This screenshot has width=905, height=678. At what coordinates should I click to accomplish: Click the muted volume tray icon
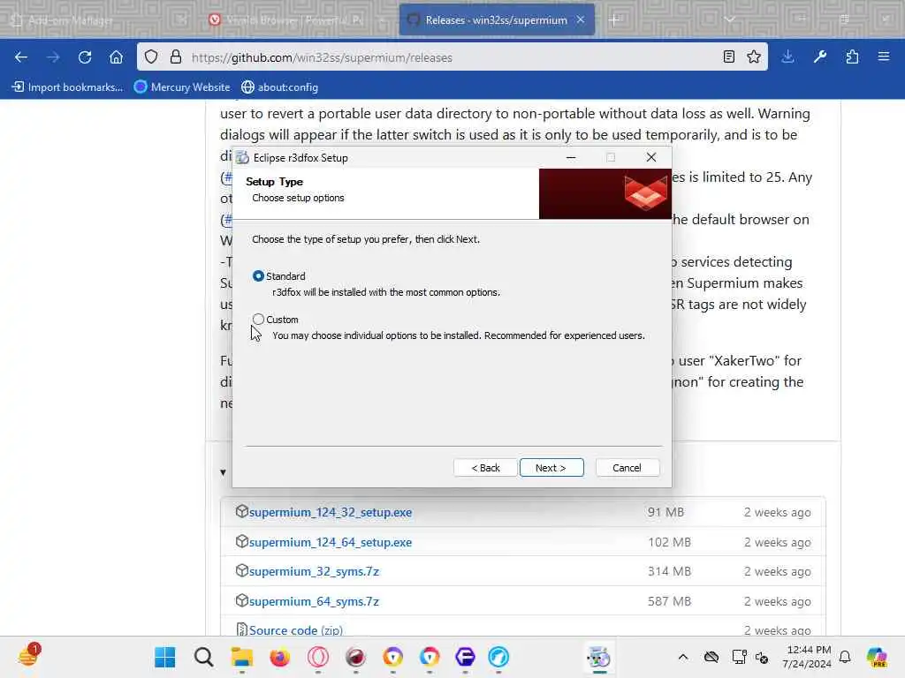pyautogui.click(x=763, y=657)
